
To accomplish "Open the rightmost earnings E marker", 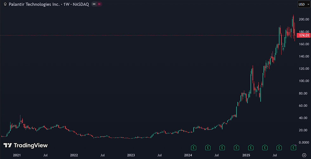I will pyautogui.click(x=293, y=147).
